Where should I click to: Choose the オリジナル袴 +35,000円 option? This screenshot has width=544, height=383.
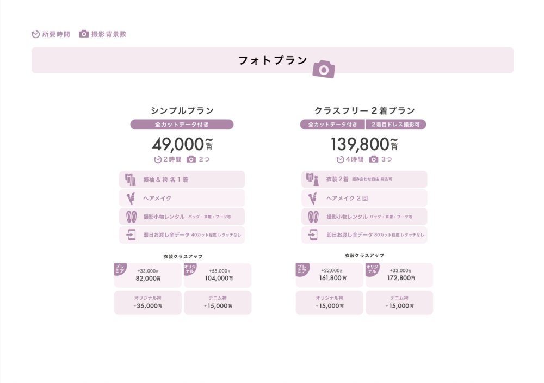point(147,302)
